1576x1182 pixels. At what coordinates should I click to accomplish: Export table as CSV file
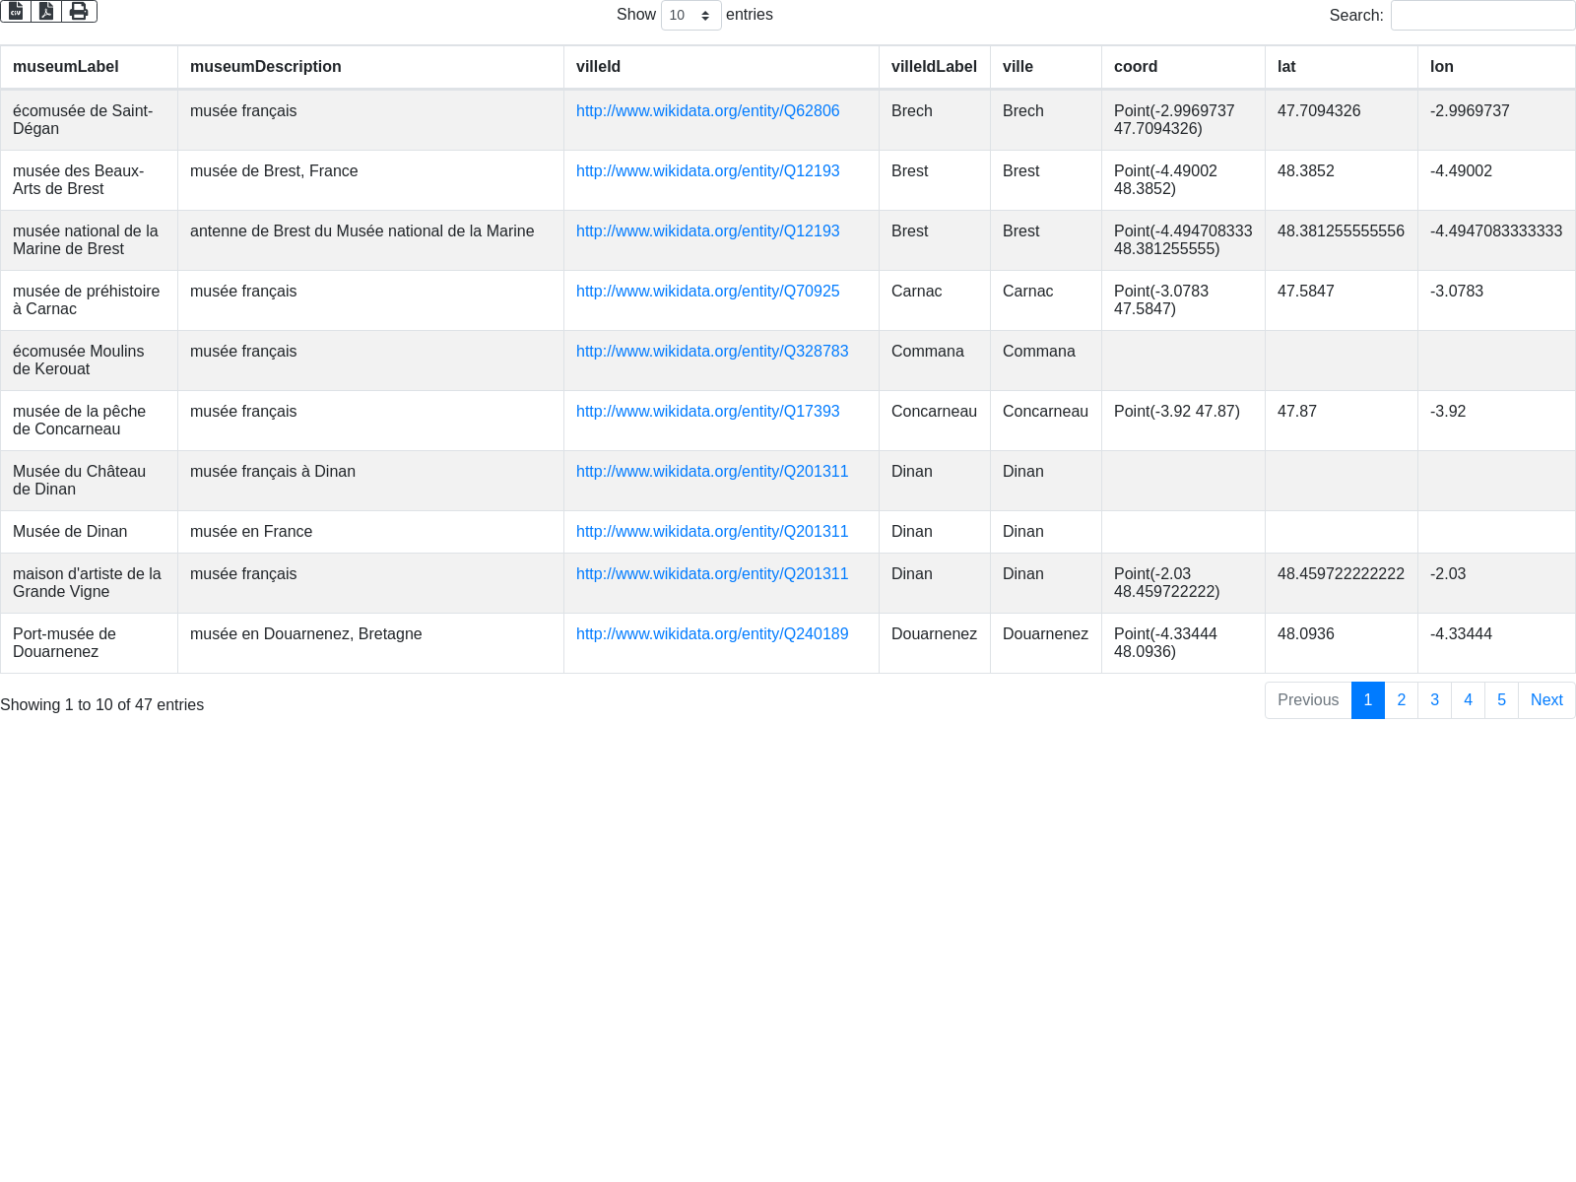click(16, 11)
